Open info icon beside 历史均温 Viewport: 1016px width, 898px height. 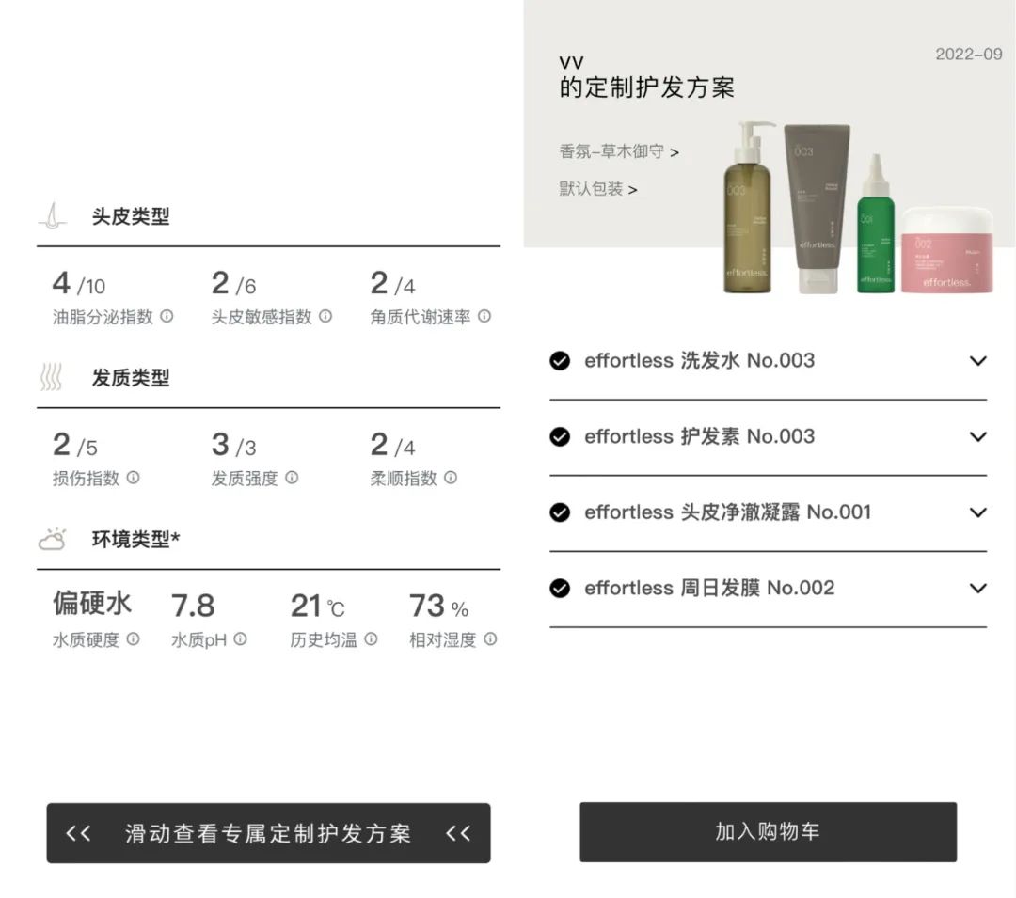click(x=371, y=639)
